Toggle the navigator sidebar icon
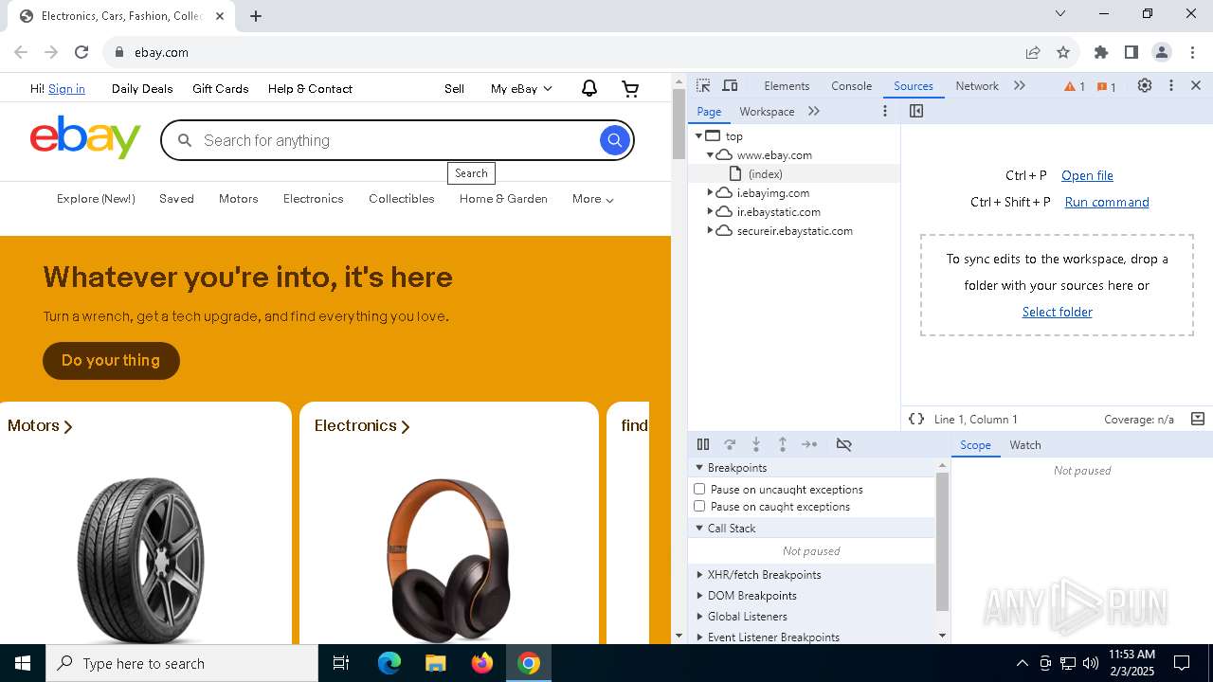The image size is (1213, 682). point(916,111)
